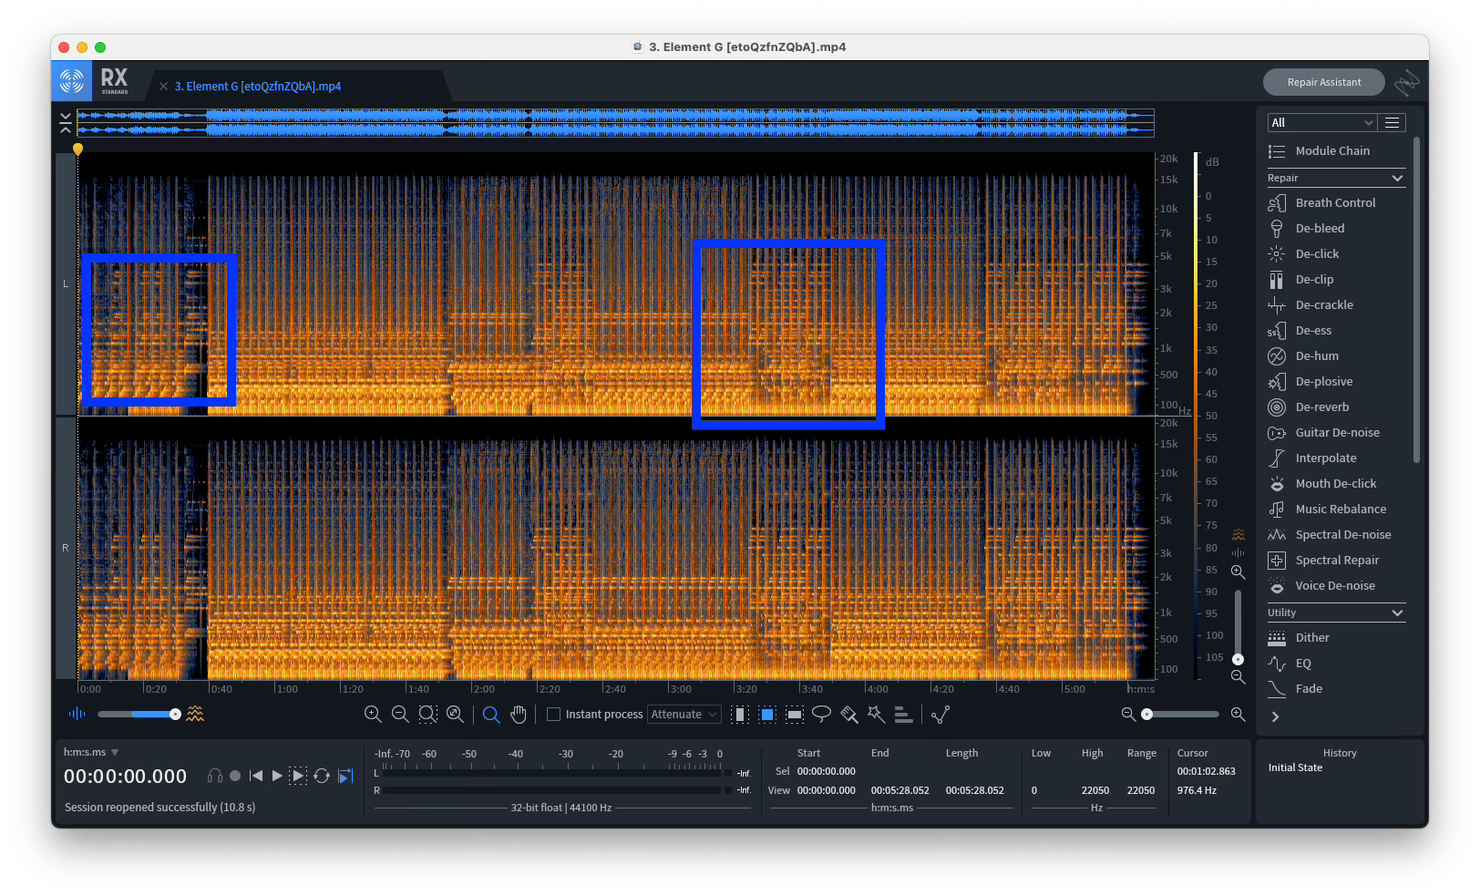Screen dimensions: 1480x896
Task: Select the magnifier Zoom tool
Action: tap(491, 715)
